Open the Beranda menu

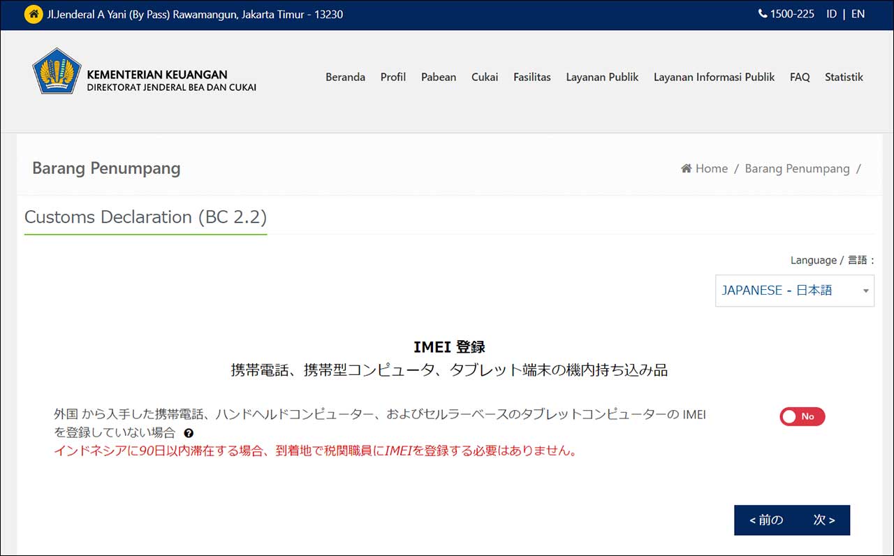345,78
